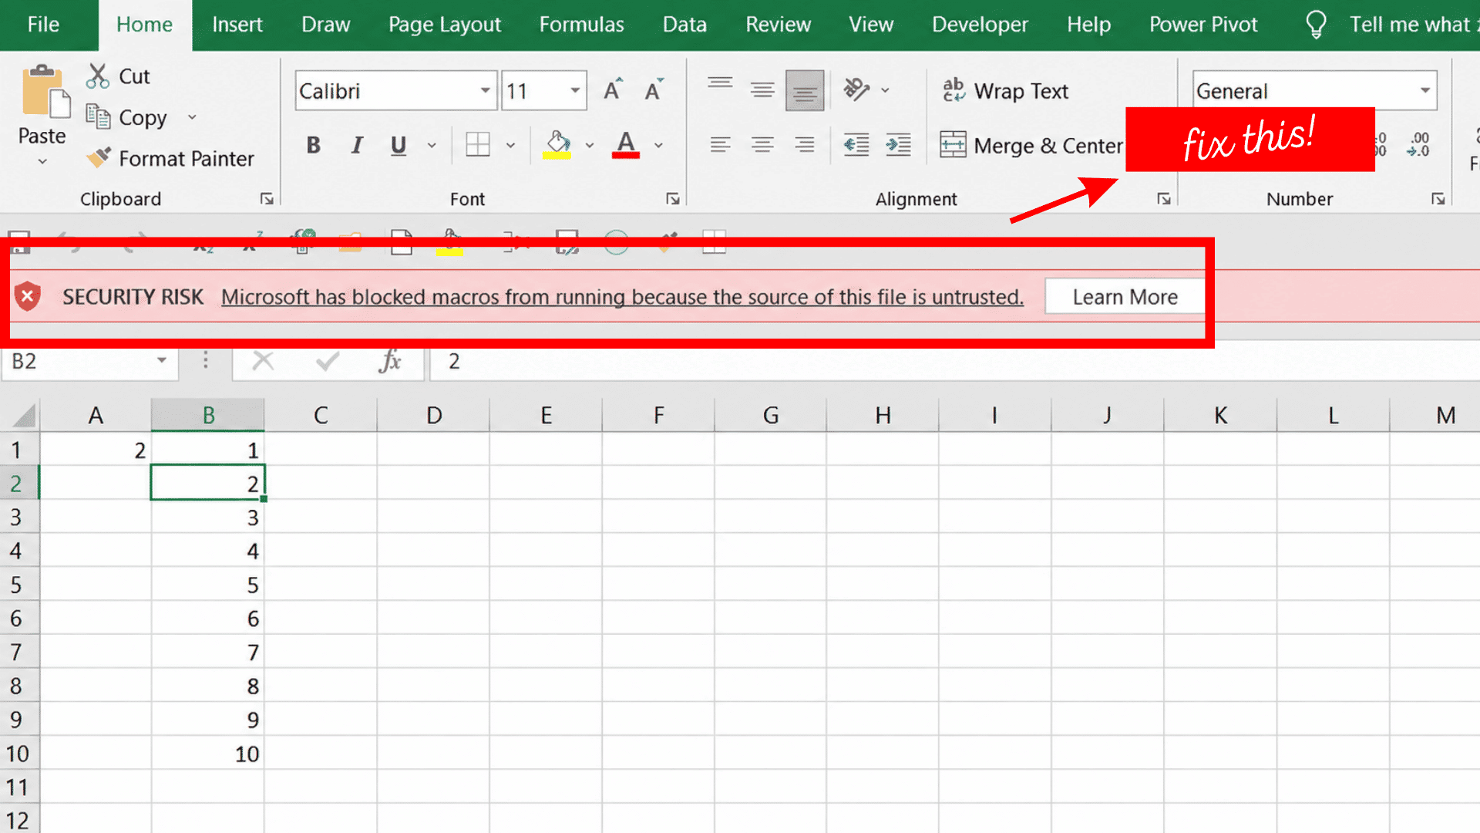1480x833 pixels.
Task: Click the Tell me lightbulb icon
Action: click(1316, 25)
